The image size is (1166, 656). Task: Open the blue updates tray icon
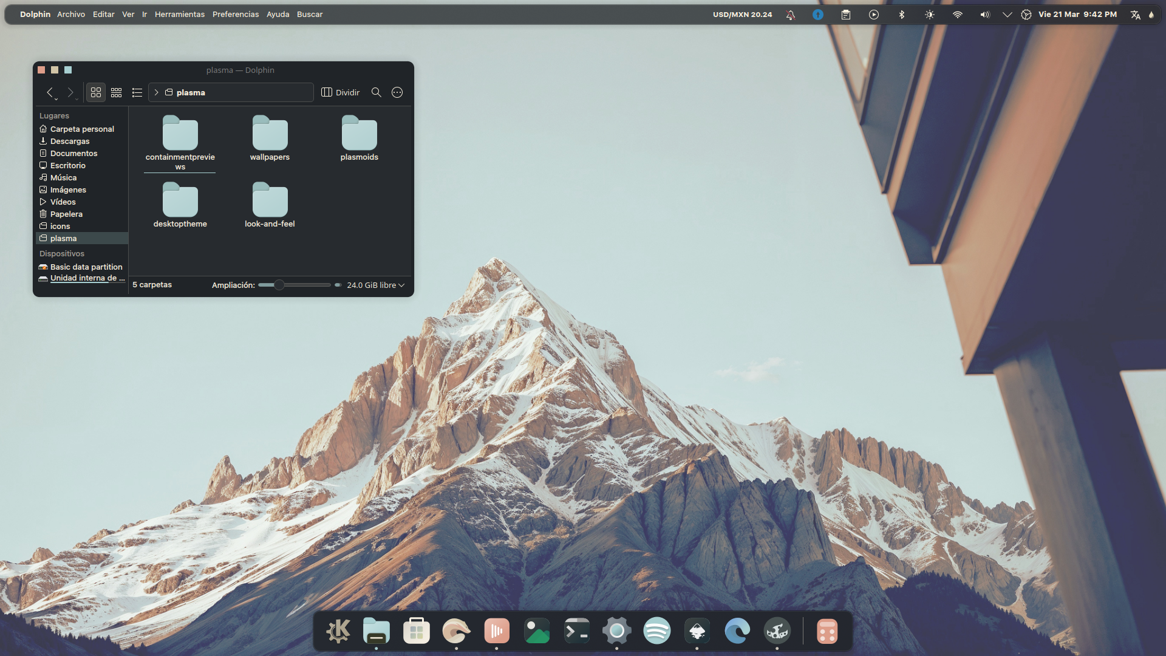(818, 15)
